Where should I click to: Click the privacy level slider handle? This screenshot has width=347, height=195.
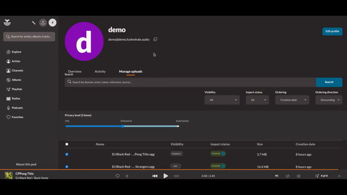click(x=123, y=126)
